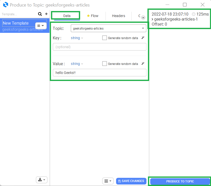Enable Generate random data for Value
The image size is (211, 186).
(104, 64)
